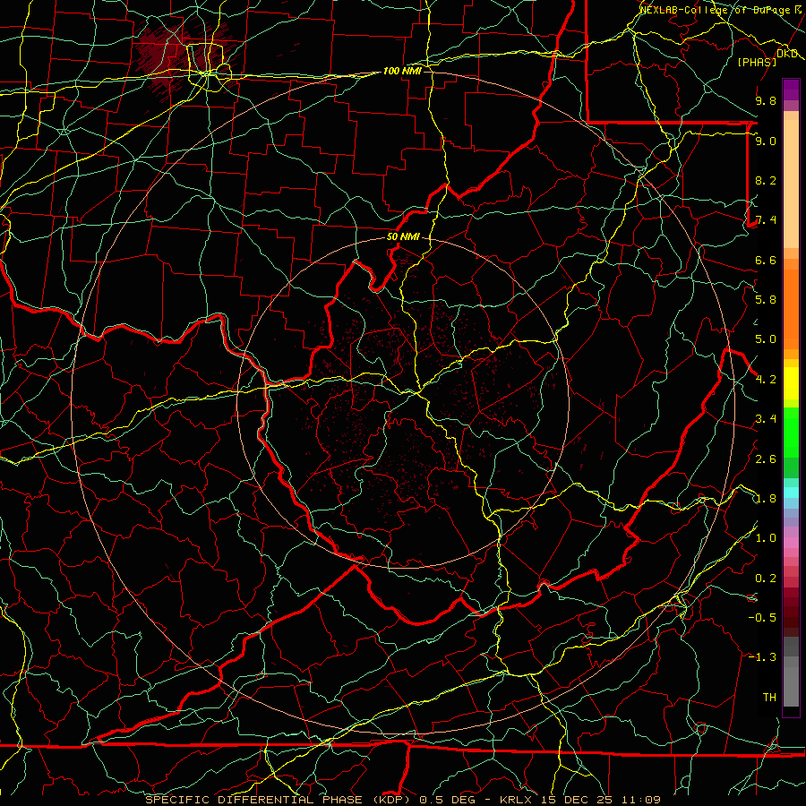Image resolution: width=806 pixels, height=806 pixels.
Task: Select the light peach legend band
Action: 791,184
